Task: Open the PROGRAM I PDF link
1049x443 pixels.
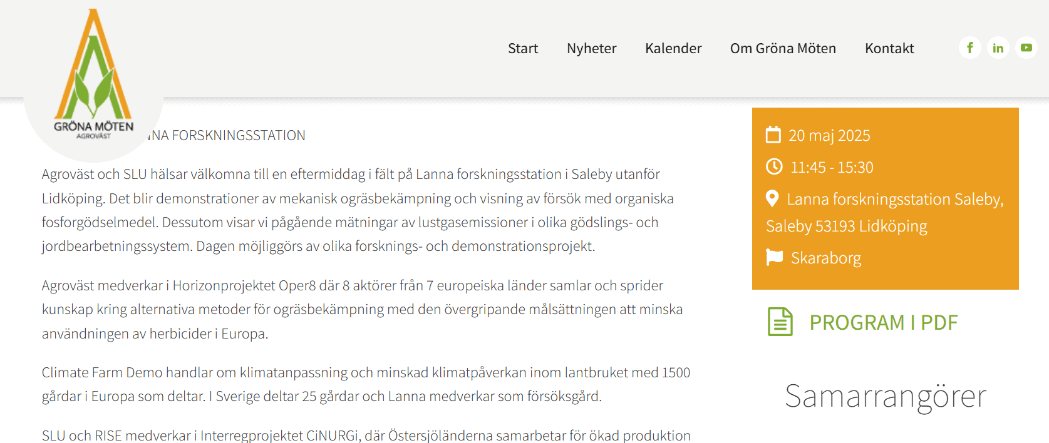Action: [884, 322]
